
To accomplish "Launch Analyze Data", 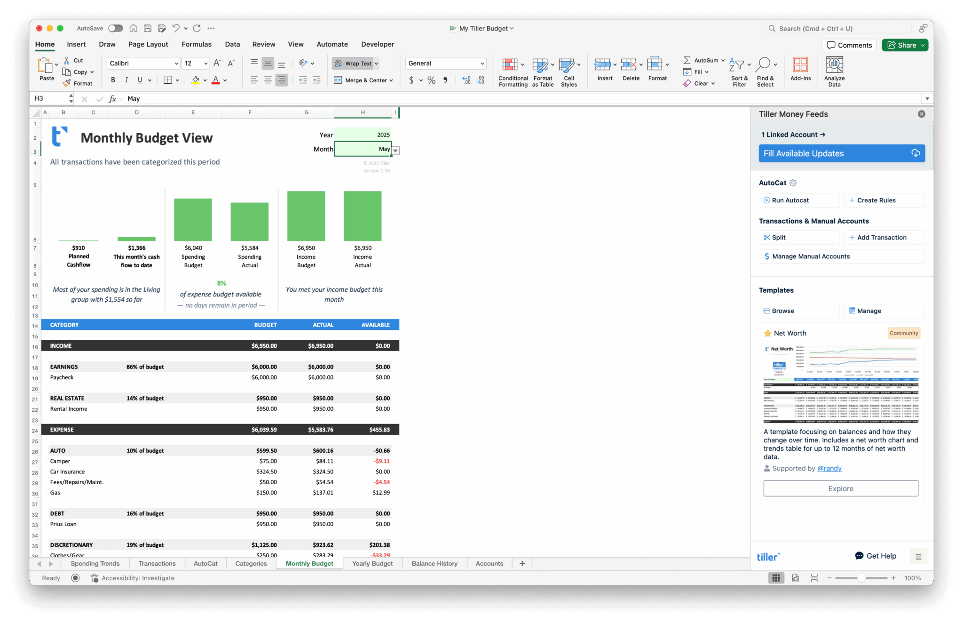I will click(834, 71).
